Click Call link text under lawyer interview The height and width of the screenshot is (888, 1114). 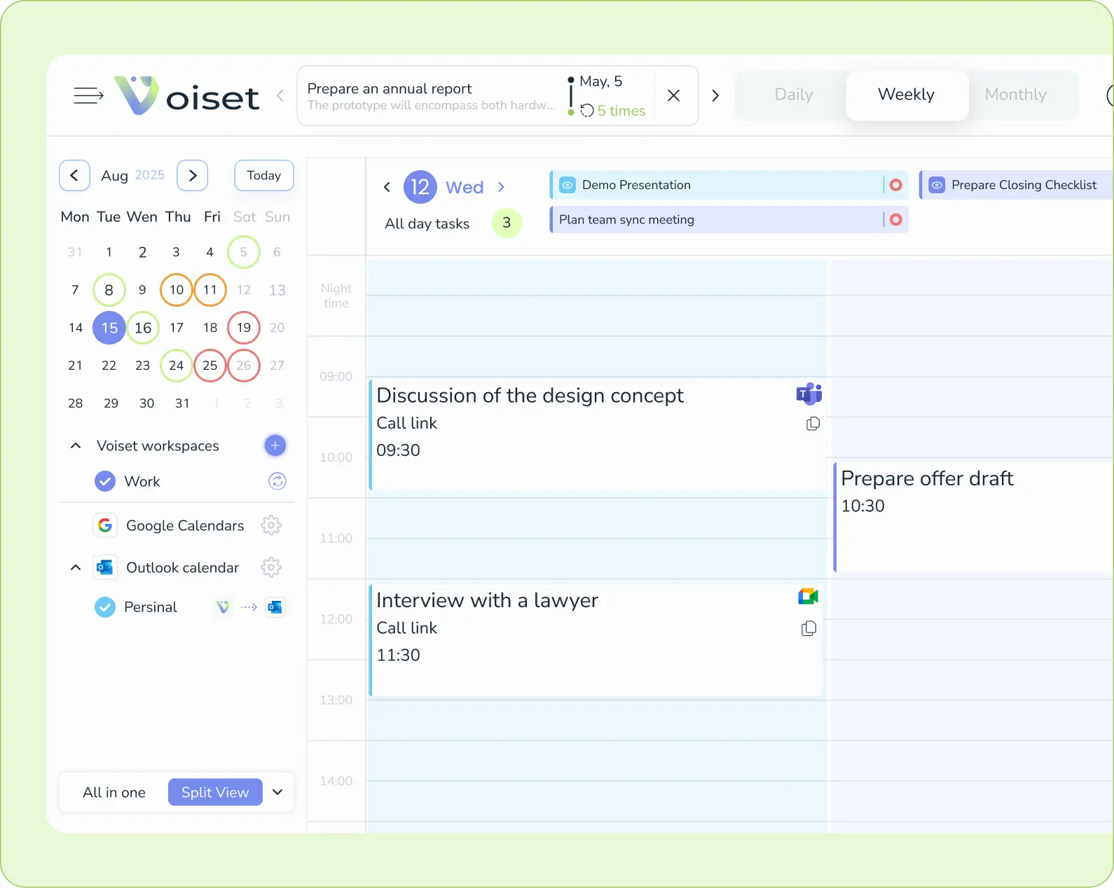407,628
